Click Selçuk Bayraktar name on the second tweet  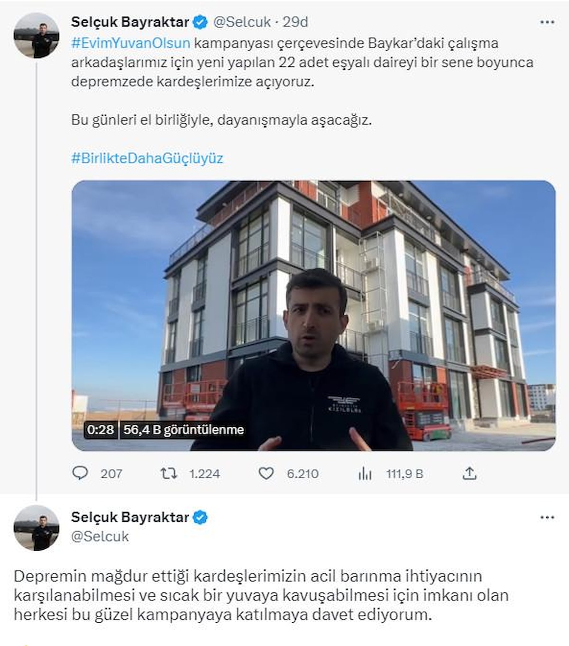(x=130, y=517)
